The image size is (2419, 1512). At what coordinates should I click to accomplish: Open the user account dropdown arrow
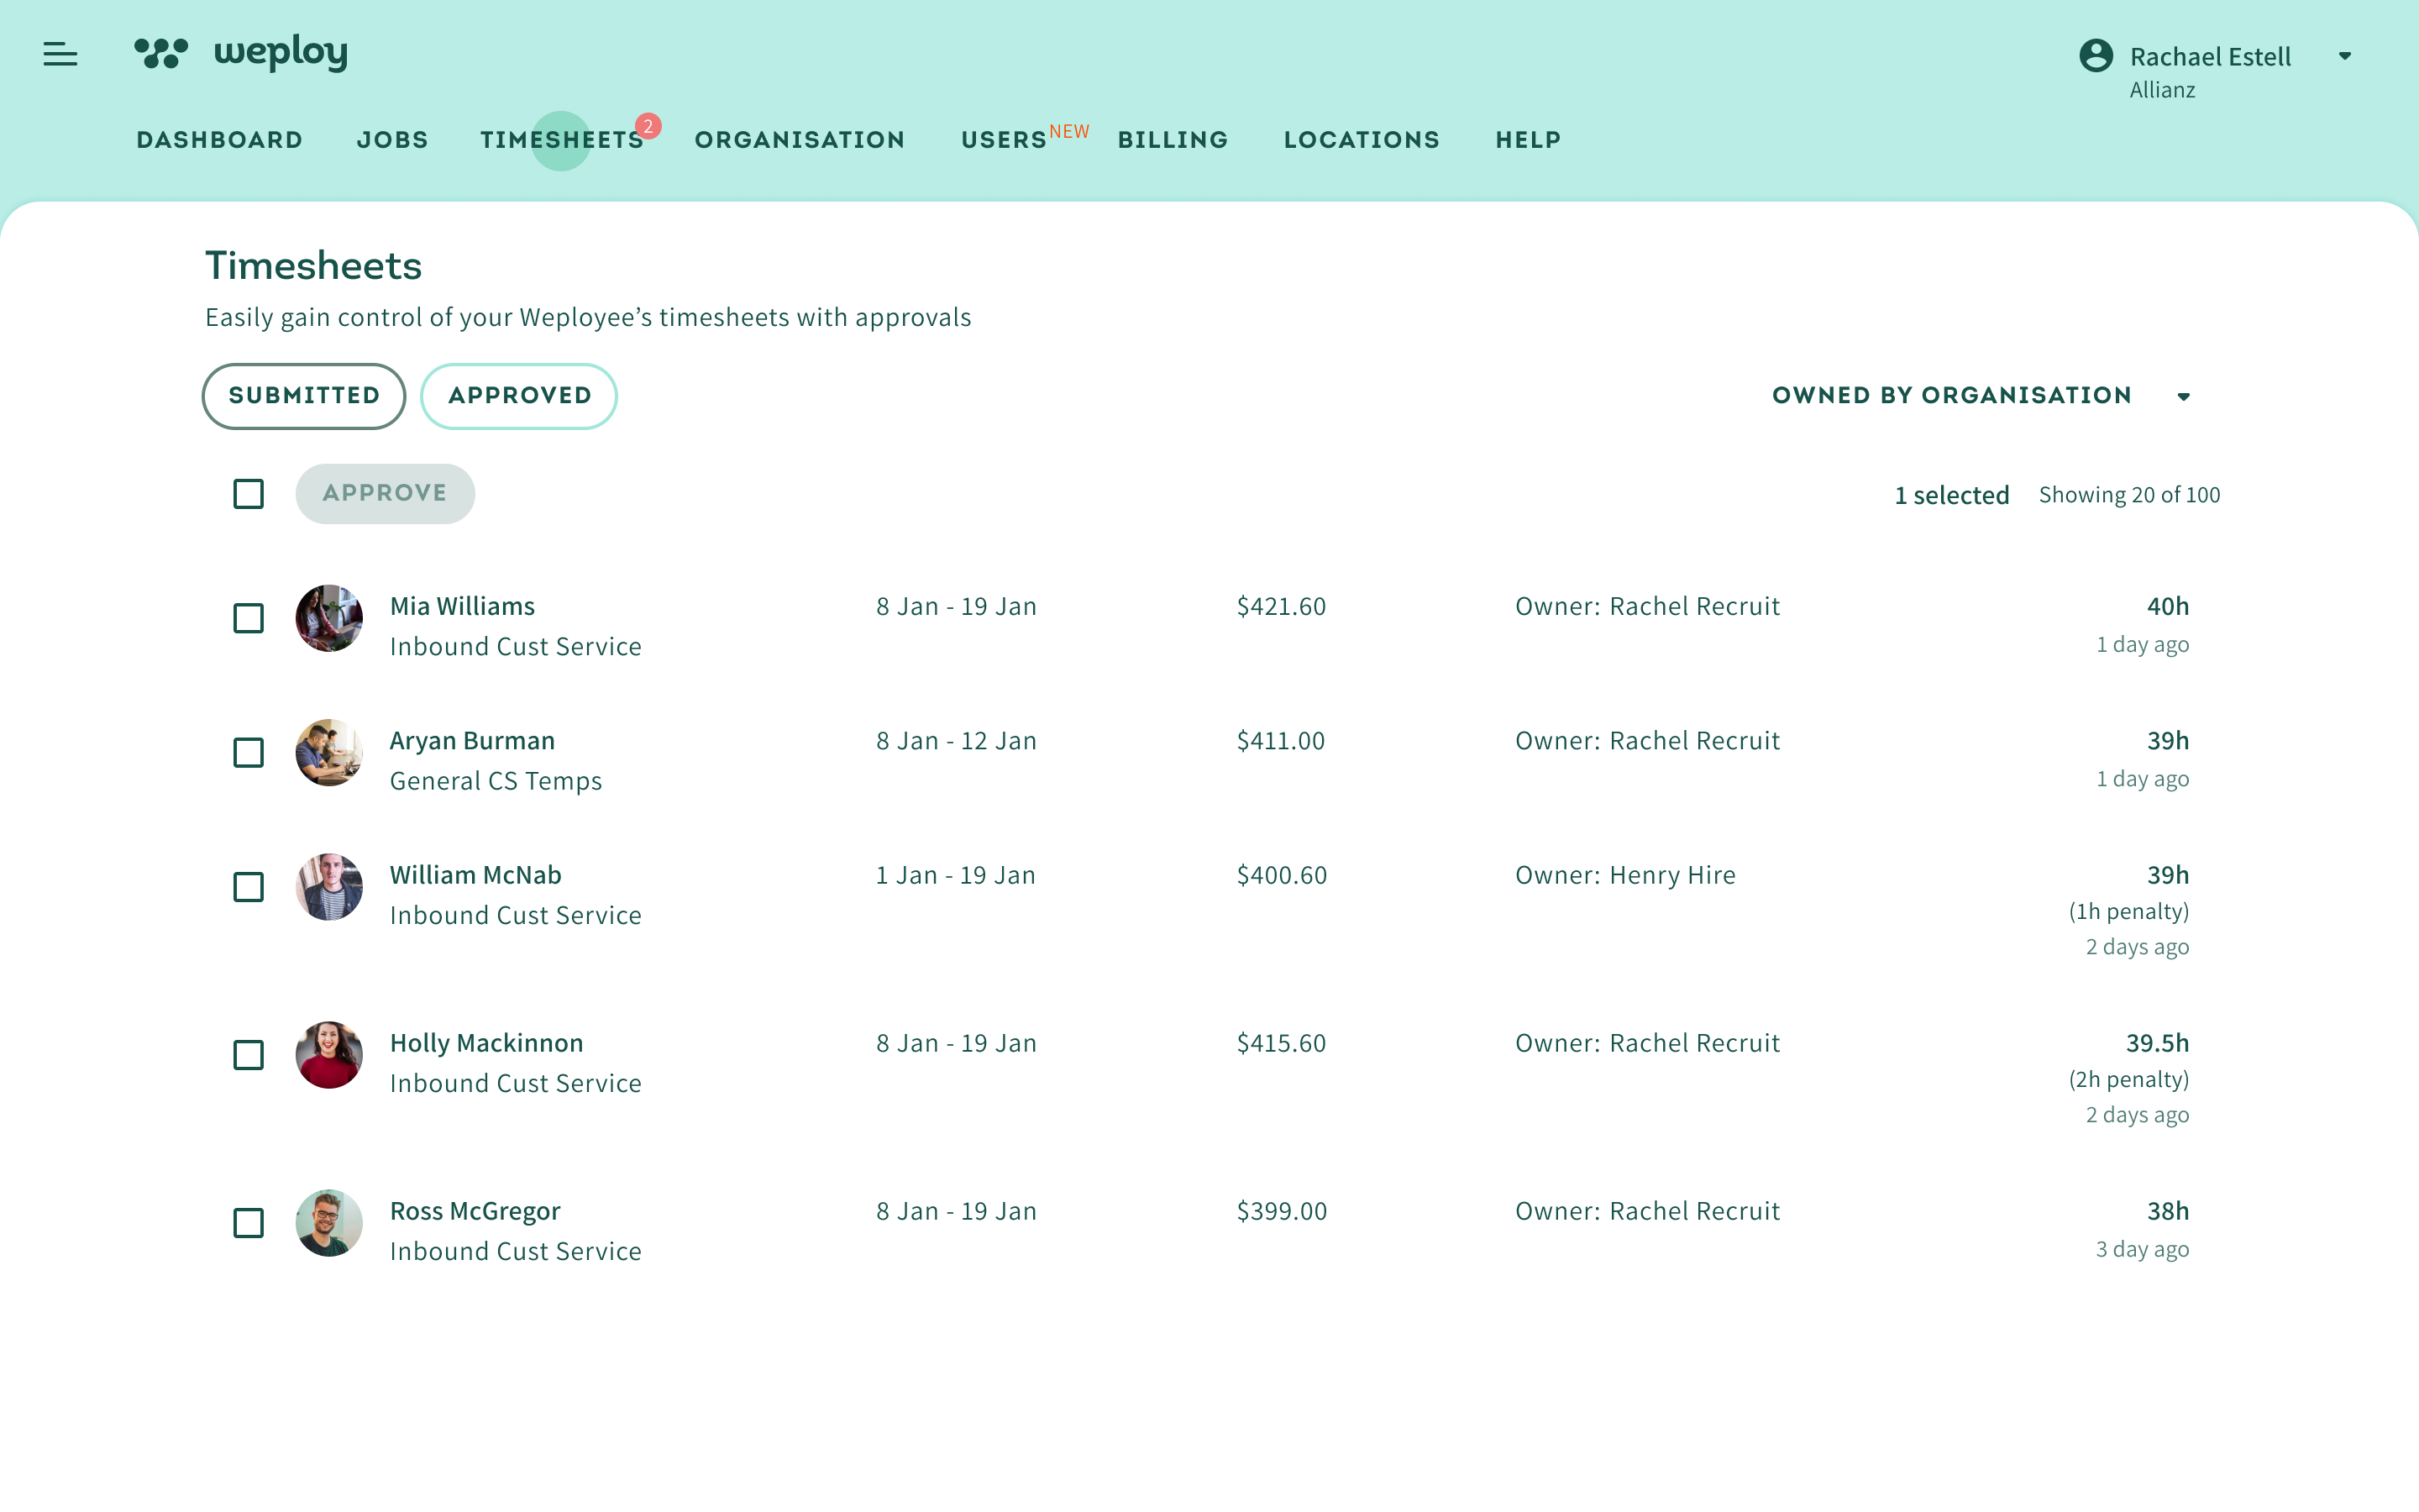pos(2344,56)
